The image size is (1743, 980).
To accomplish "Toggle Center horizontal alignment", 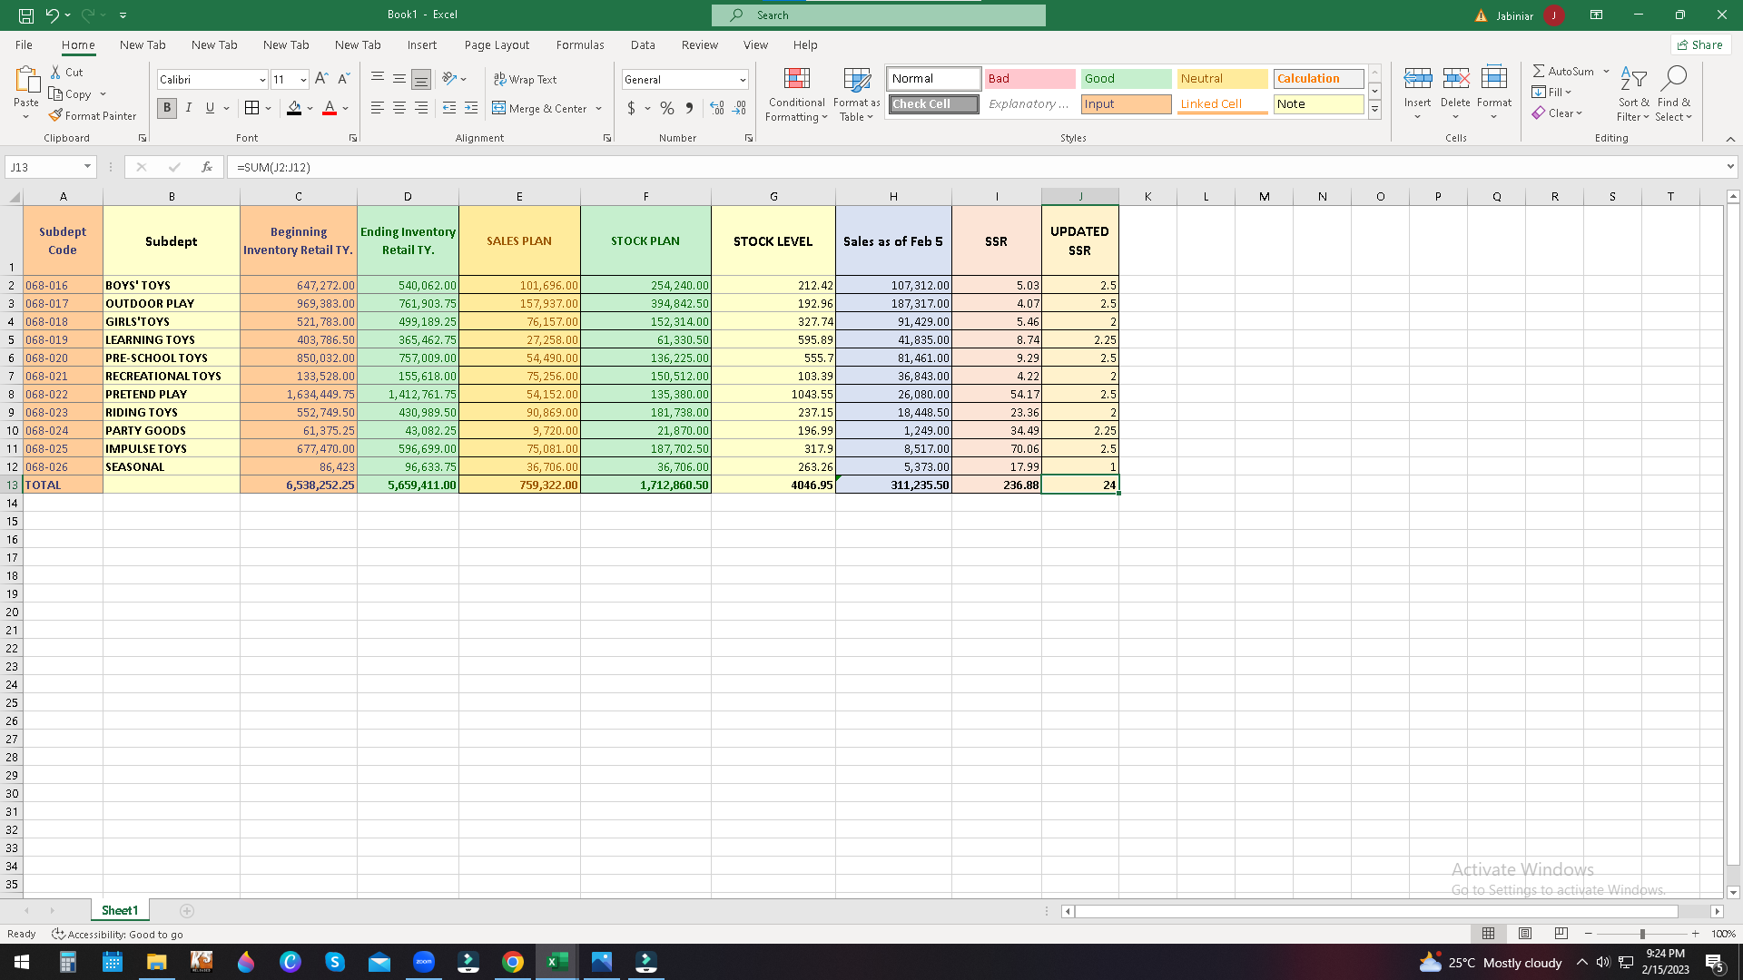I will point(399,108).
